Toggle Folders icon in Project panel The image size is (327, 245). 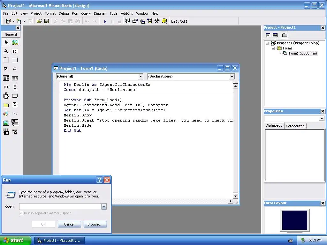(x=285, y=35)
